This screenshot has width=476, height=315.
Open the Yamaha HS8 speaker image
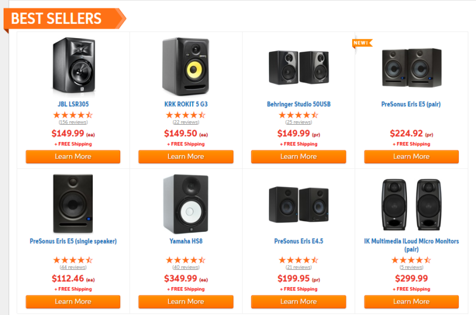[186, 204]
